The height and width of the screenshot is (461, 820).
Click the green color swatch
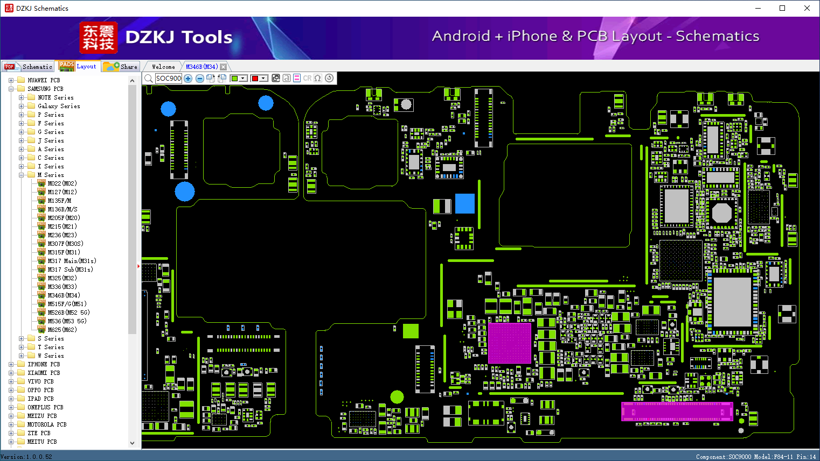point(234,79)
